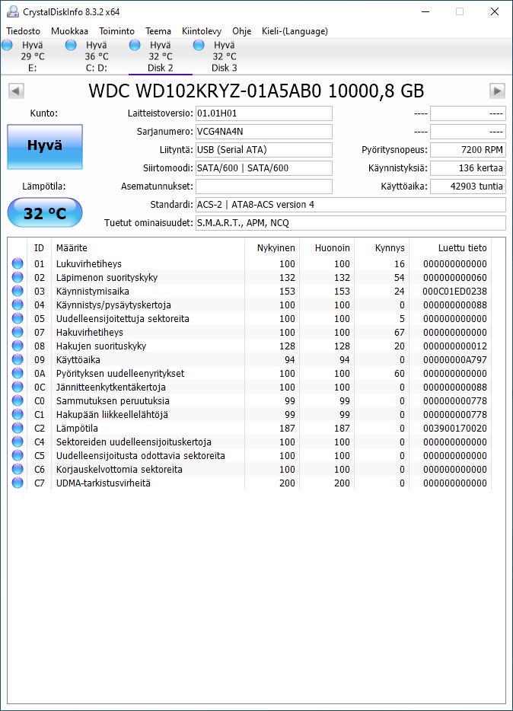Click status orb for 0A Pyörityksen uudelleenyritykset

[x=18, y=373]
